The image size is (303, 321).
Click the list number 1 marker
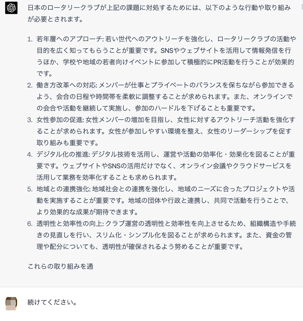[x=30, y=39]
